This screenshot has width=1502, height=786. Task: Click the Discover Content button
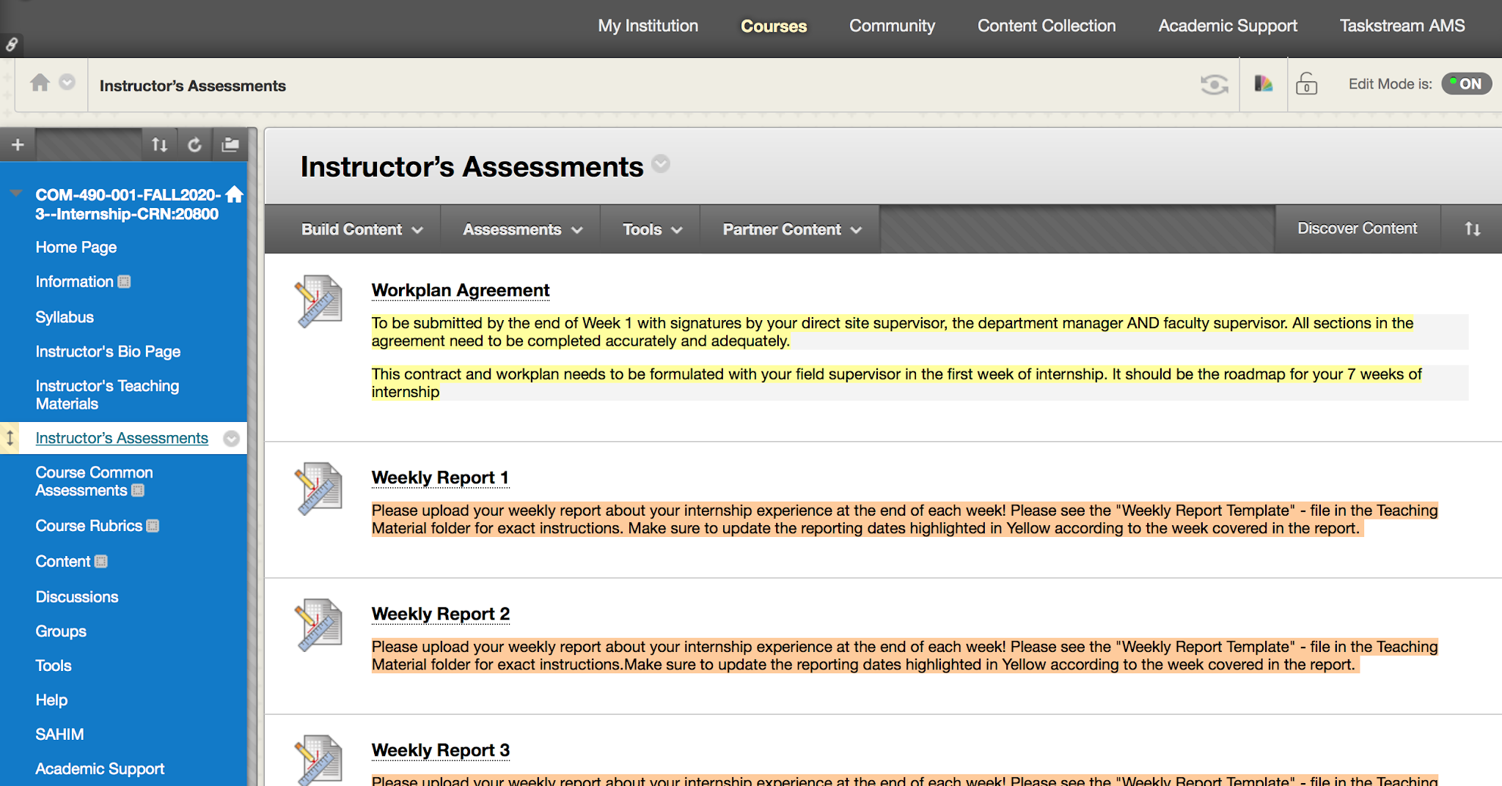(x=1357, y=228)
